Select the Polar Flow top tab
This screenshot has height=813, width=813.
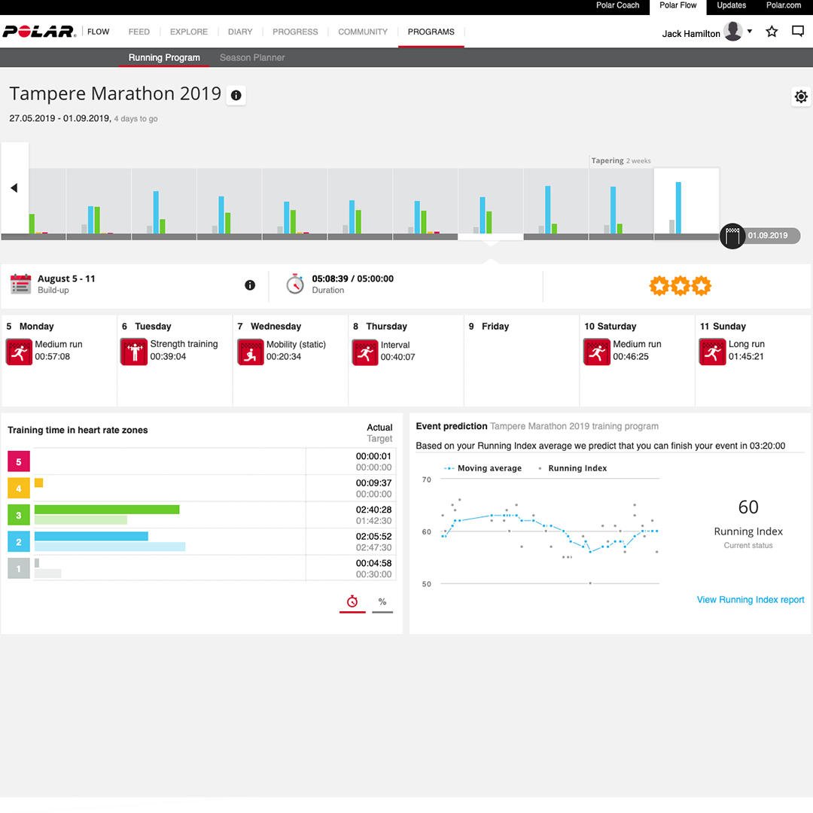click(x=677, y=7)
